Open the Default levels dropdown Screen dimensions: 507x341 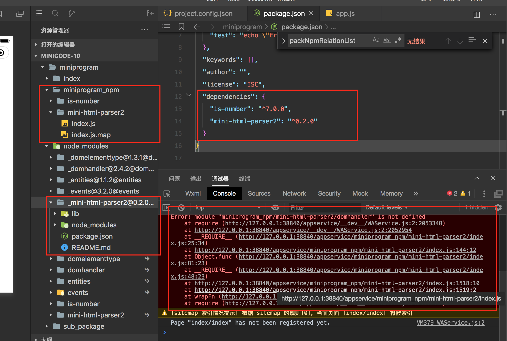tap(386, 207)
